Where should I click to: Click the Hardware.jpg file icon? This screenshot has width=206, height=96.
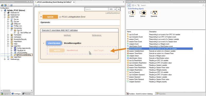click(x=8, y=59)
